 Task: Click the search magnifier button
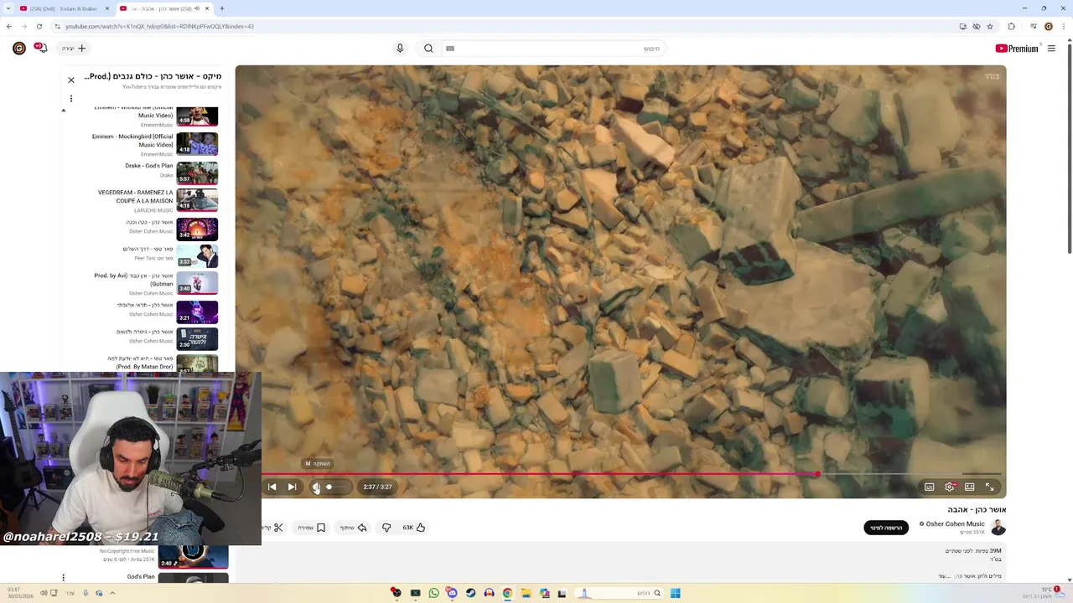coord(428,49)
